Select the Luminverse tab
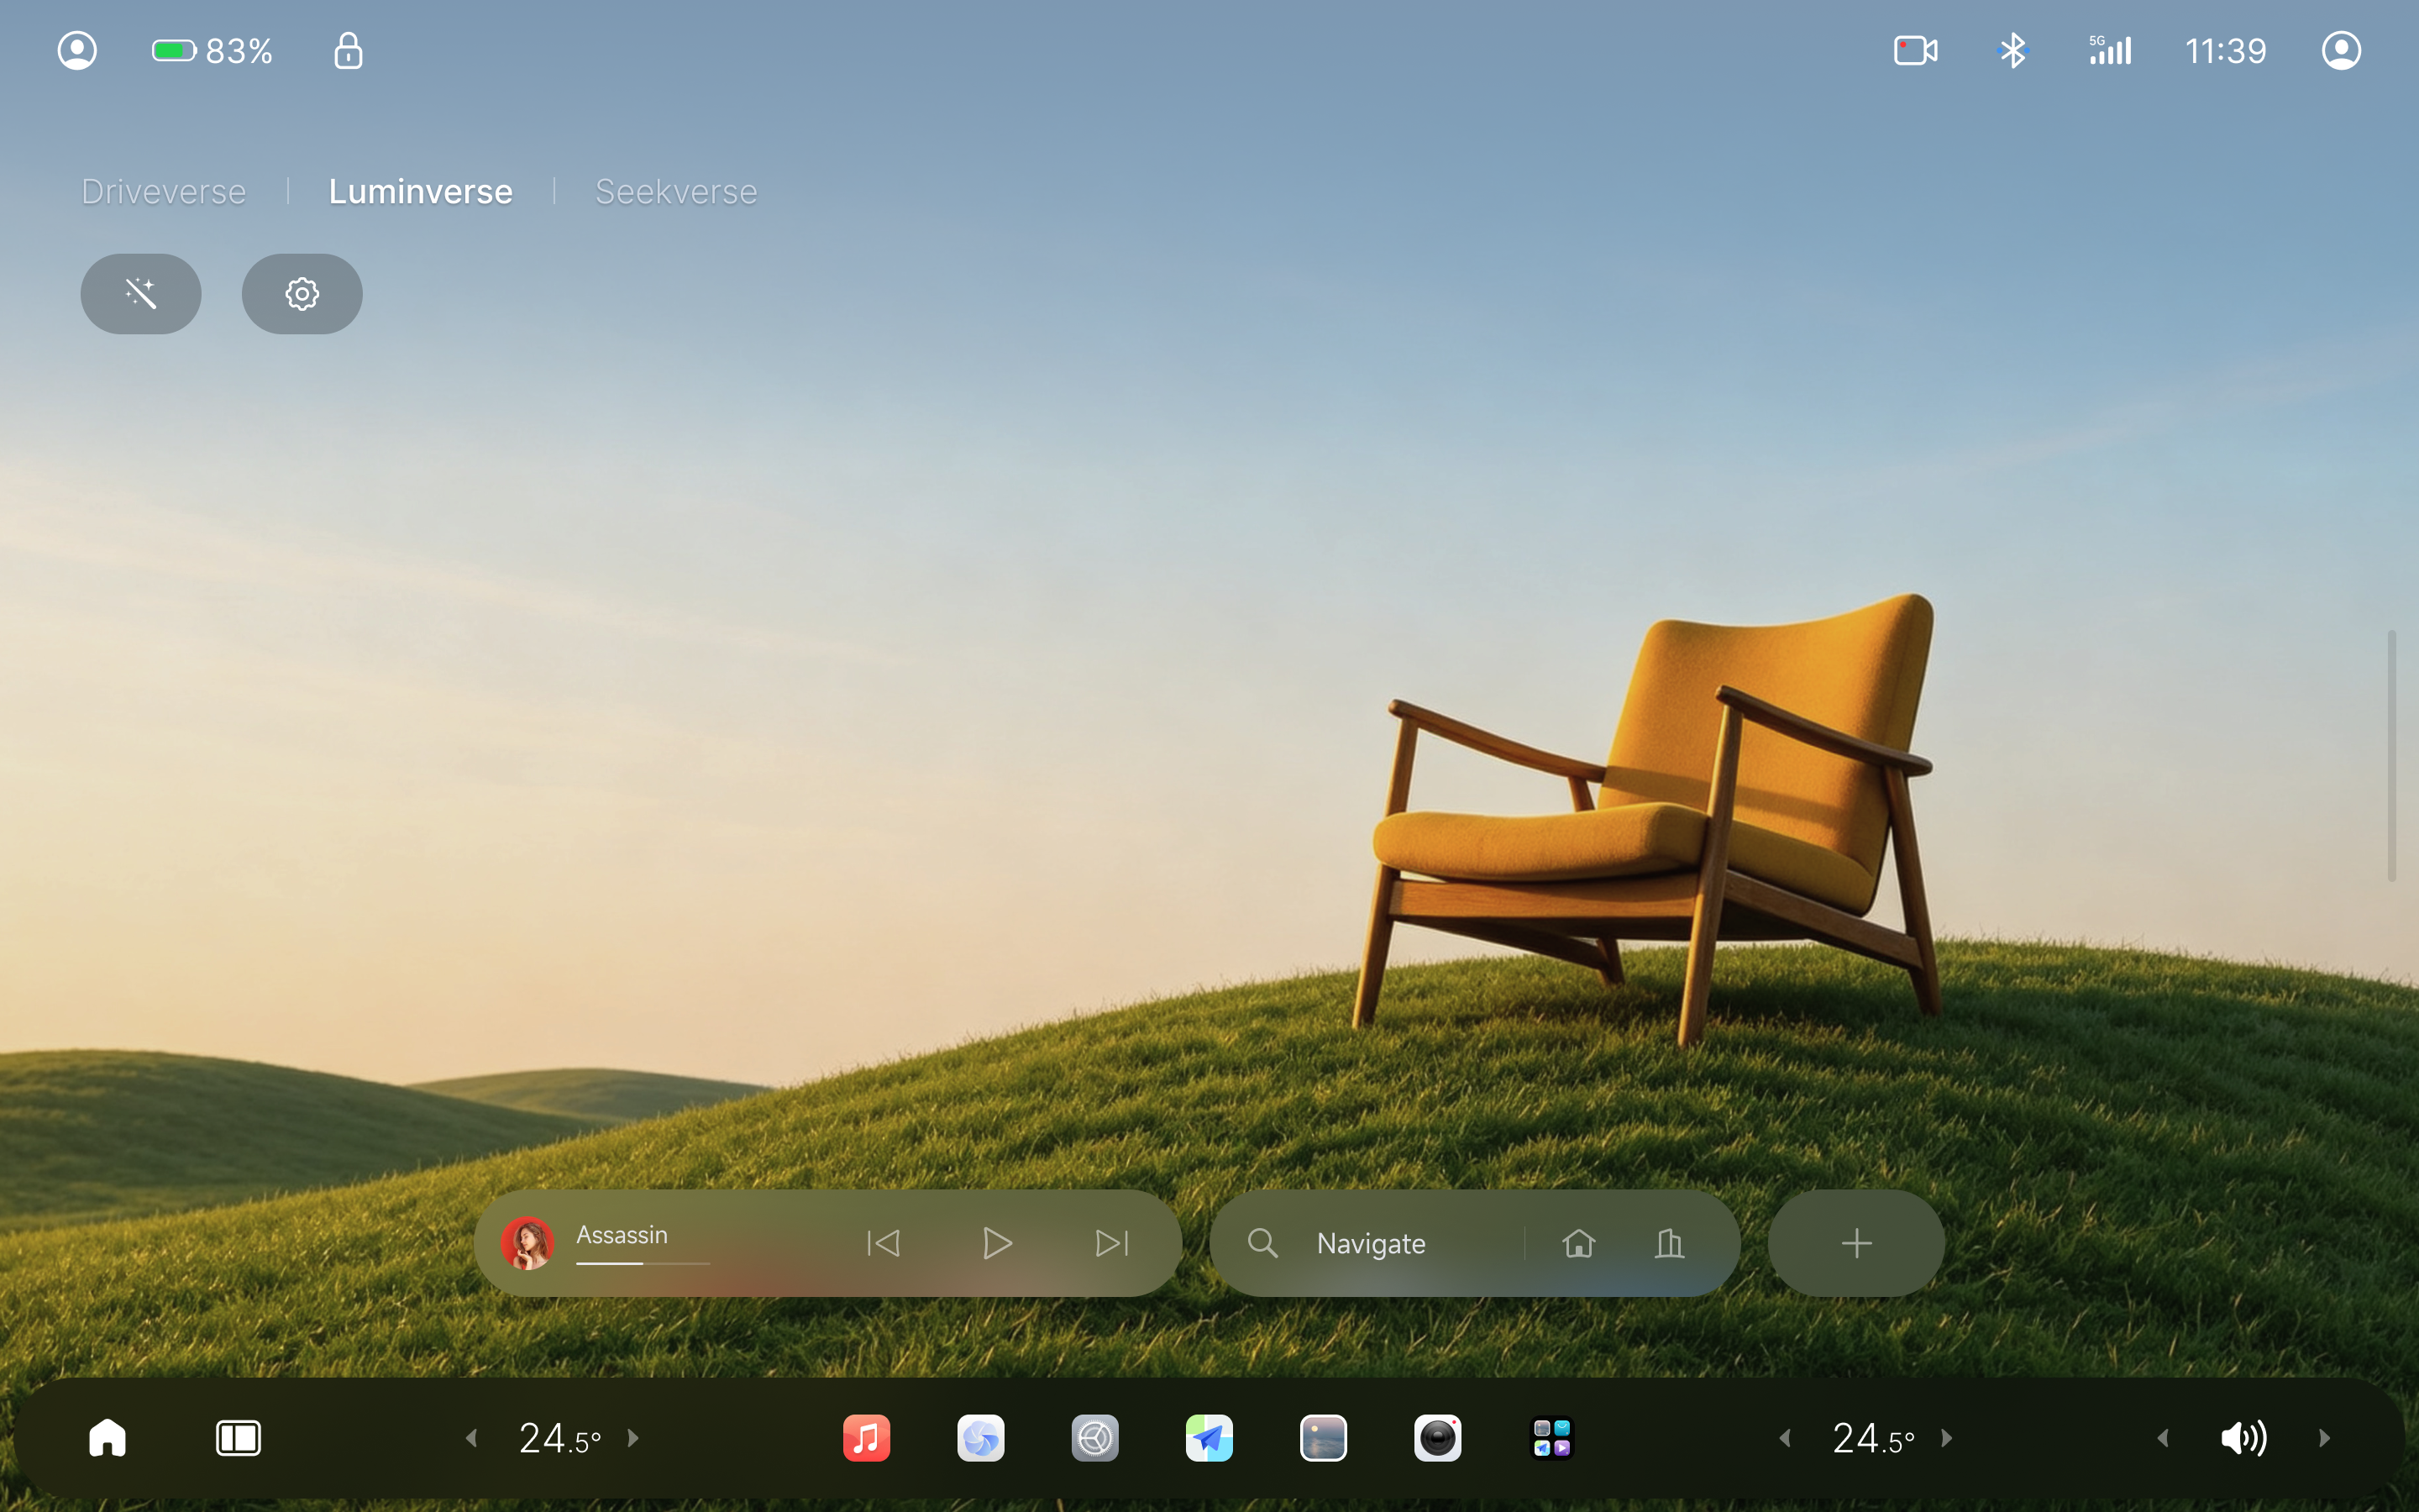The width and height of the screenshot is (2419, 1512). (421, 191)
